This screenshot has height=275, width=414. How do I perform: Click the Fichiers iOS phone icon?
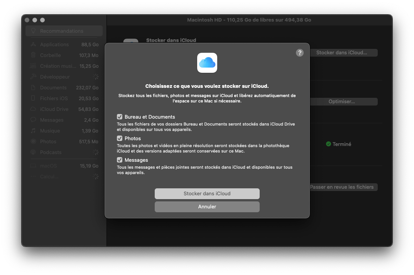[33, 98]
